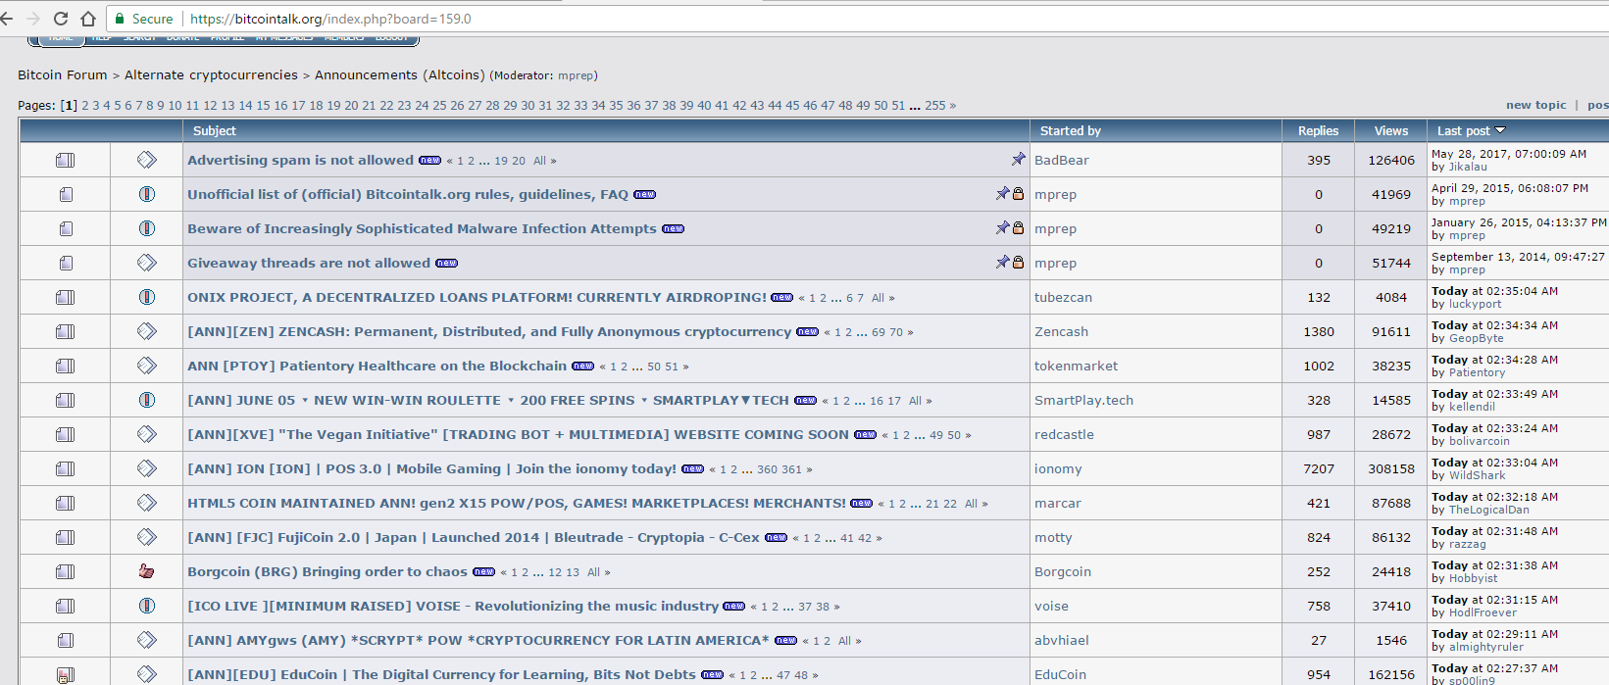Screen dimensions: 1609x685
Task: Show All pages of Advertising spam topic
Action: (x=539, y=161)
